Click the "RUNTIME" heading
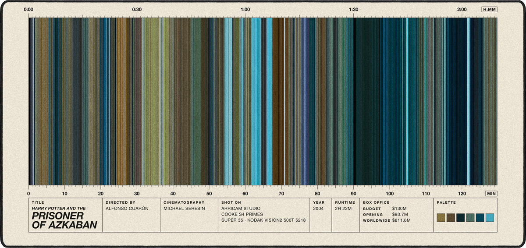Screen dimensions: 526x248 pos(345,203)
